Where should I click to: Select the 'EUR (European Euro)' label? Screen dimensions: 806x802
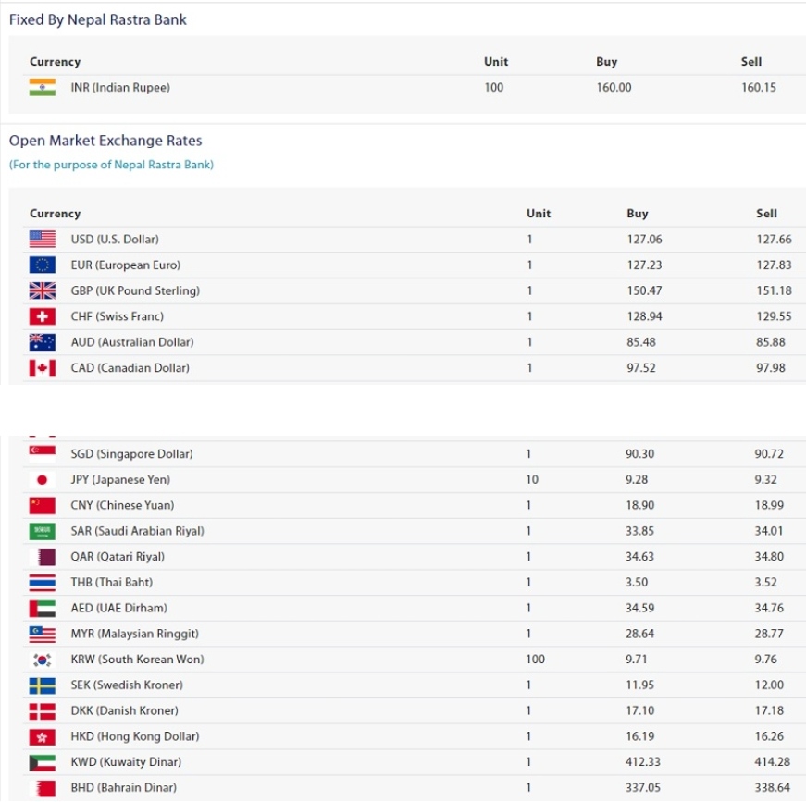point(126,265)
